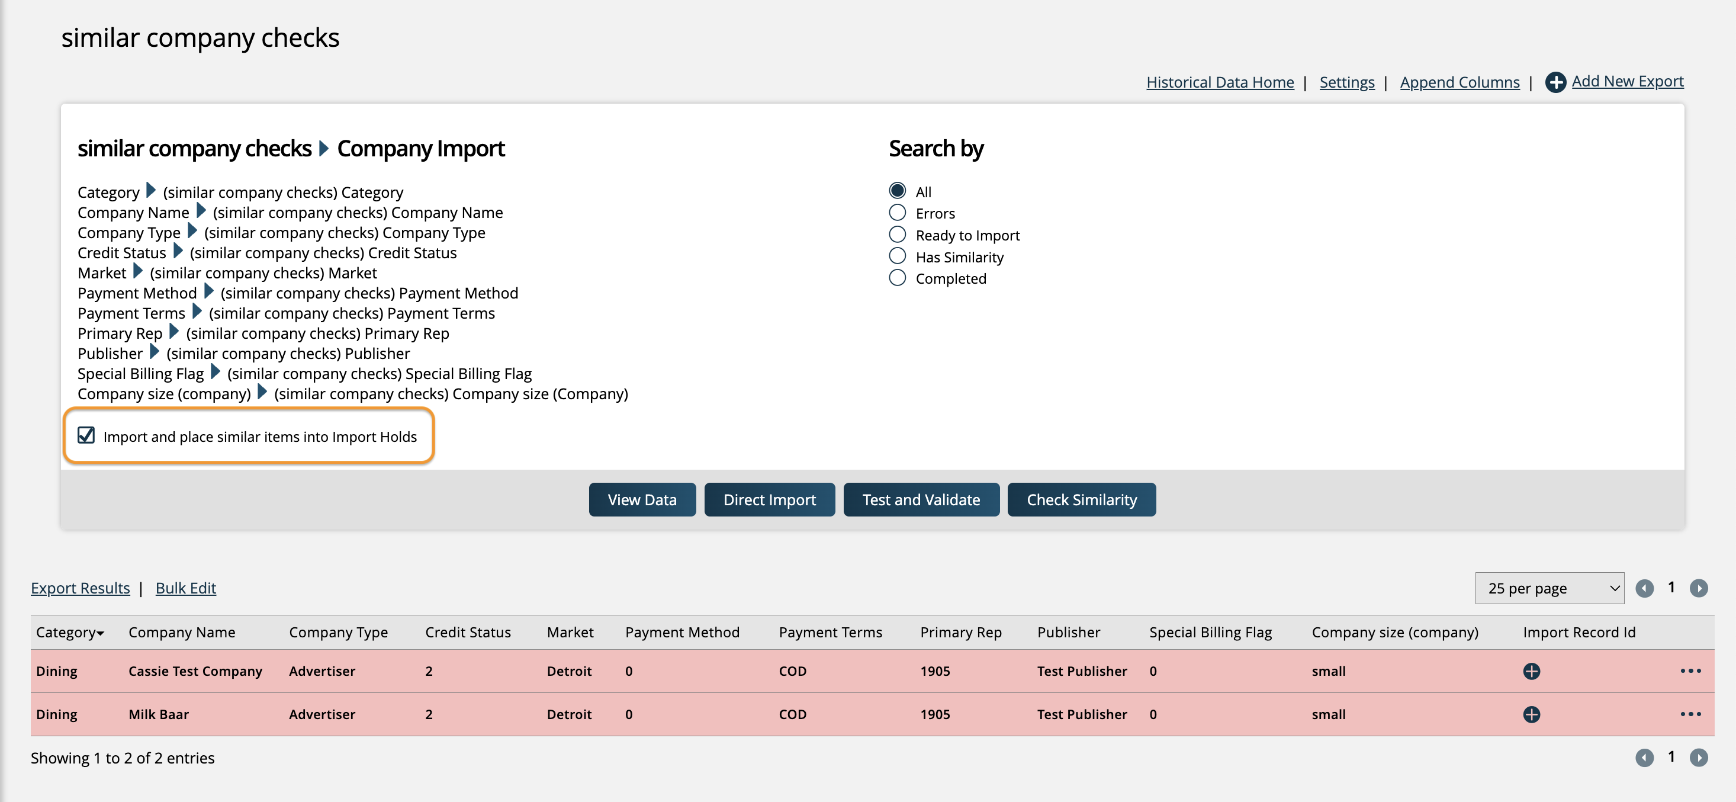Click plus icon in Cassie Test Company row
This screenshot has height=802, width=1736.
point(1531,671)
